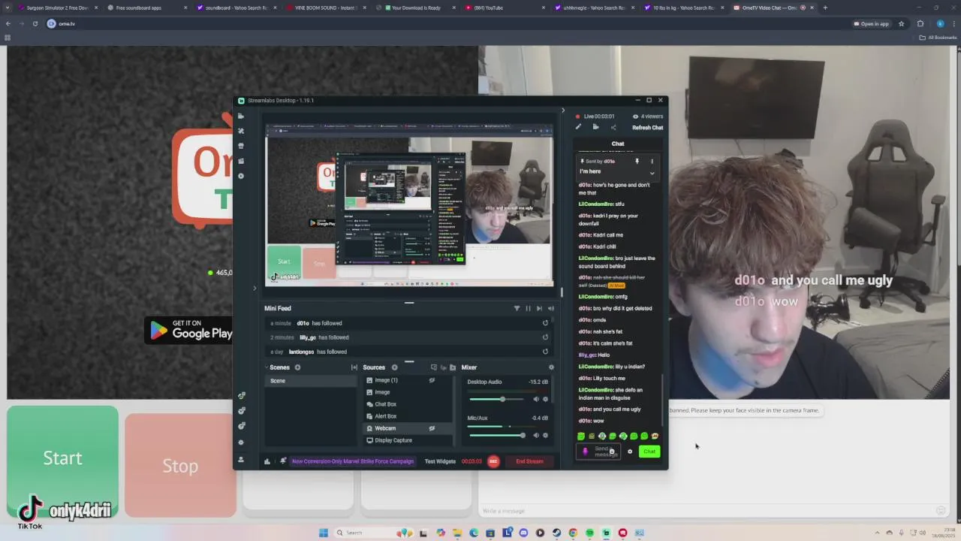The image size is (961, 541).
Task: Open Desktop Audio settings gear
Action: tap(546, 399)
